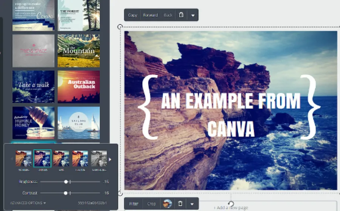Select the Festive filter thumbnail
This screenshot has height=211, width=340.
(x=80, y=159)
